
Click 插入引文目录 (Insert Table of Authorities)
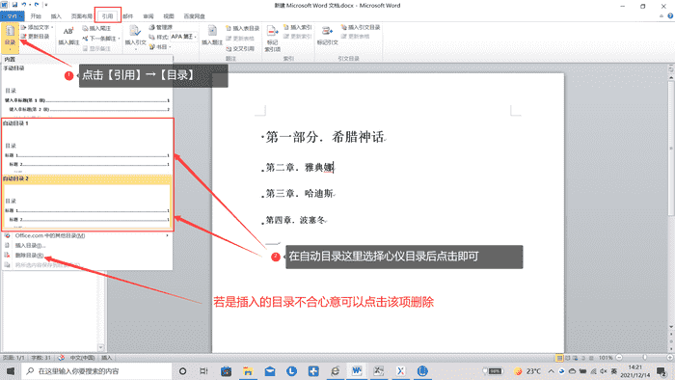tap(361, 27)
